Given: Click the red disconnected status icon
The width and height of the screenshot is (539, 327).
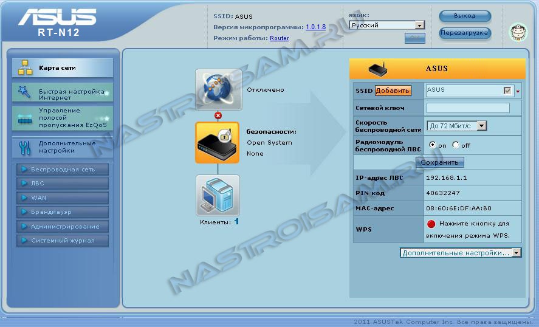Looking at the screenshot, I should point(218,115).
